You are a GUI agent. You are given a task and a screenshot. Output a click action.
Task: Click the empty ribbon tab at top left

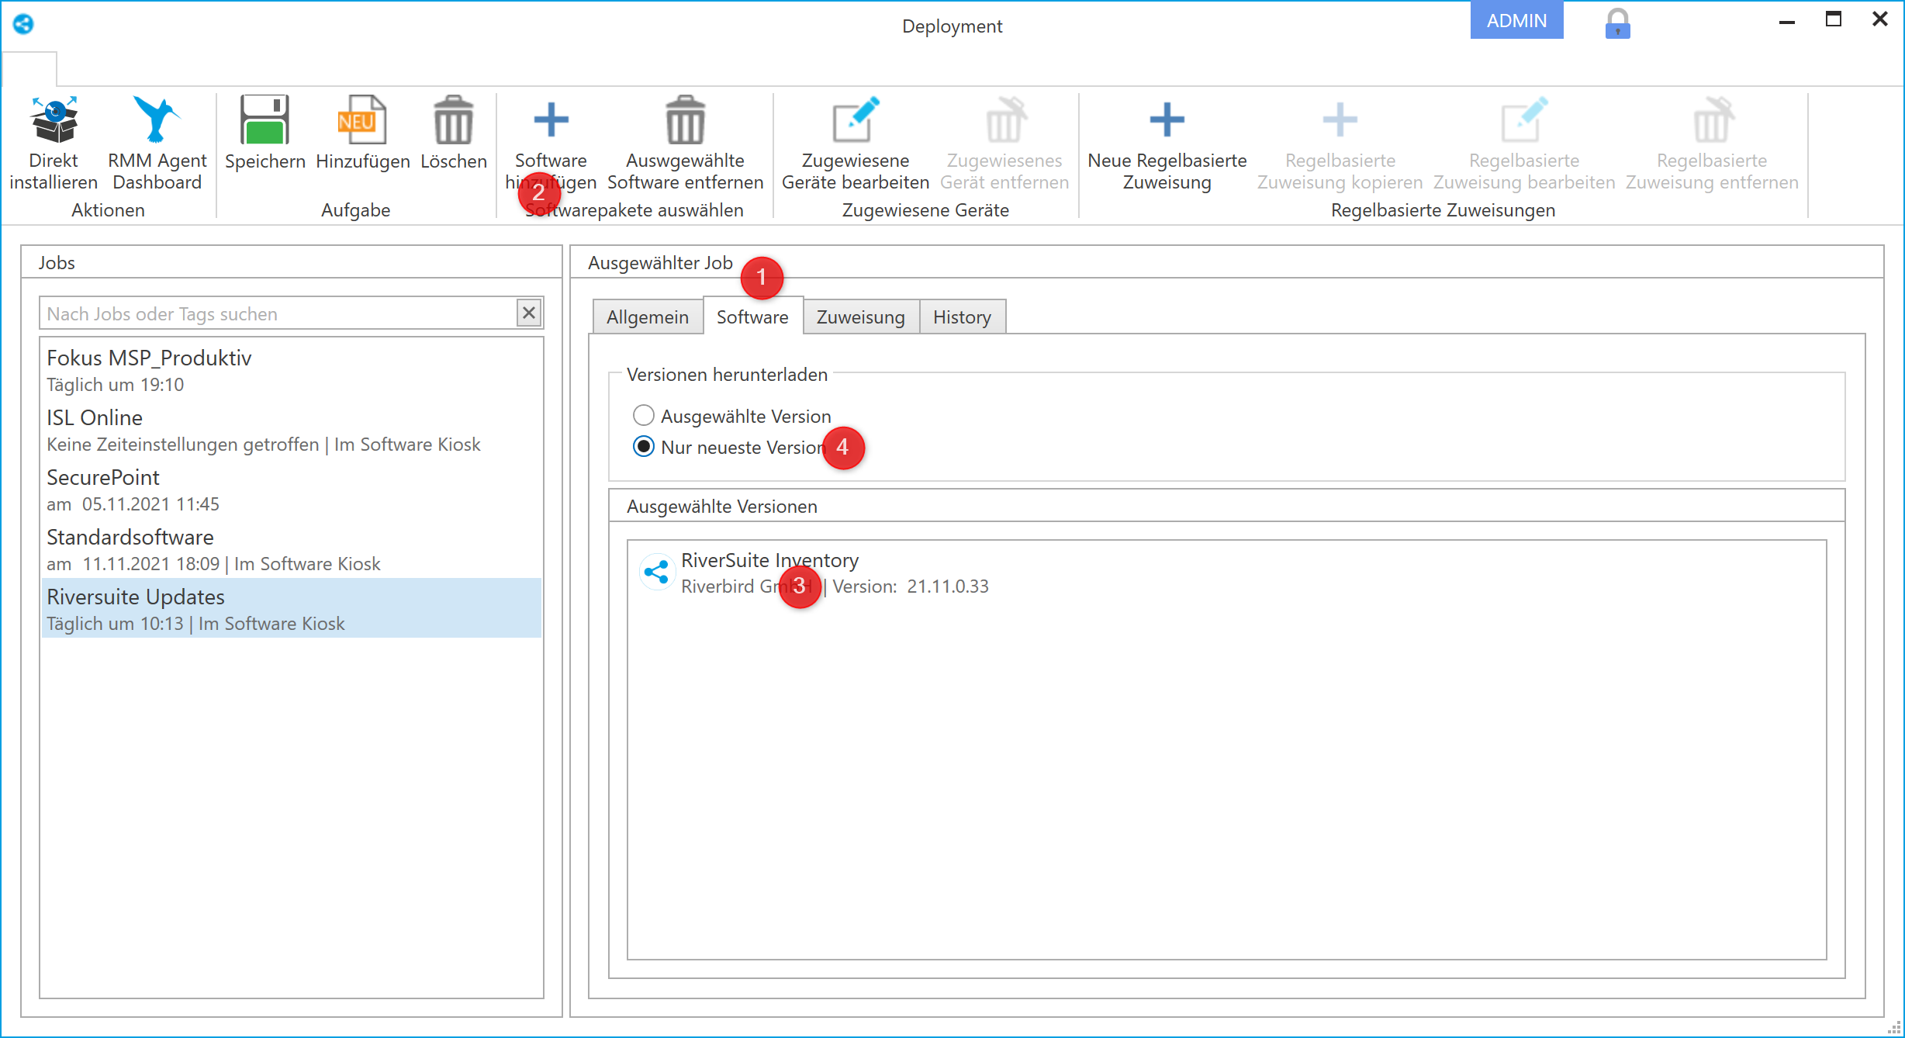(29, 69)
